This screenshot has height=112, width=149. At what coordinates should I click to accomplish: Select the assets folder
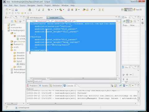[16, 47]
